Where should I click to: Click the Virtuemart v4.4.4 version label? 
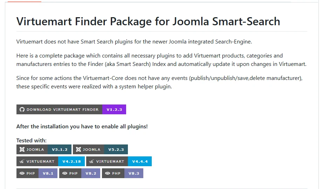click(x=140, y=161)
